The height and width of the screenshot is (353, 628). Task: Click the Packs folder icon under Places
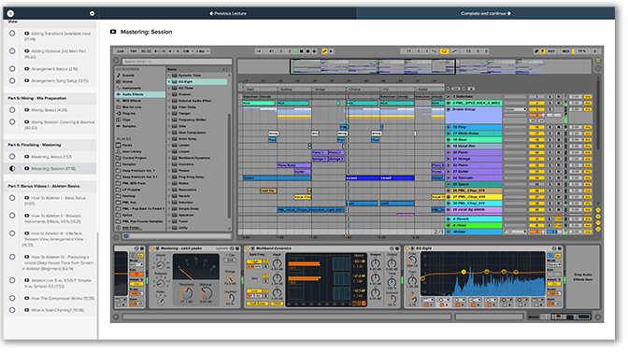tap(119, 146)
